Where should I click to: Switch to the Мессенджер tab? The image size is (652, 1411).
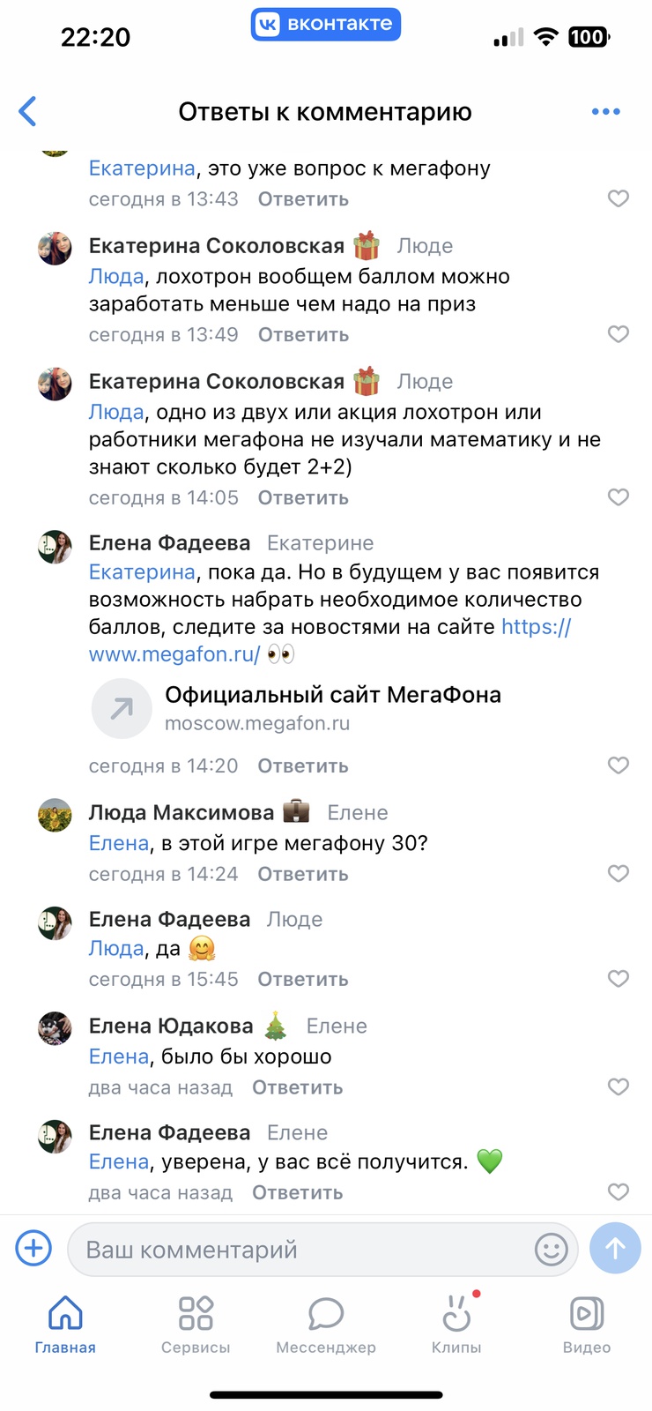(326, 1323)
